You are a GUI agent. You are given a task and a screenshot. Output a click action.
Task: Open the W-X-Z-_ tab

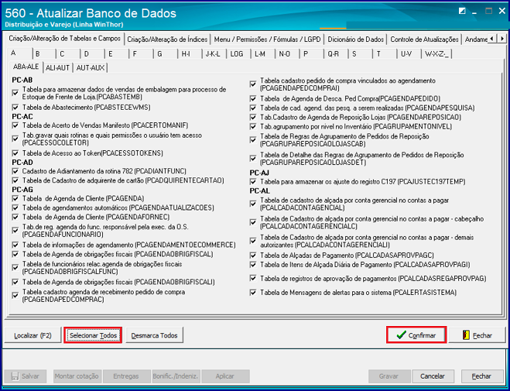click(x=436, y=54)
